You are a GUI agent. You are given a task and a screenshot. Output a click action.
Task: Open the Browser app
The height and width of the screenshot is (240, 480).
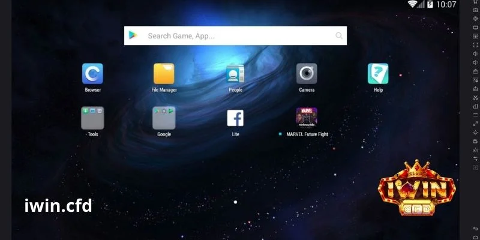coord(92,74)
